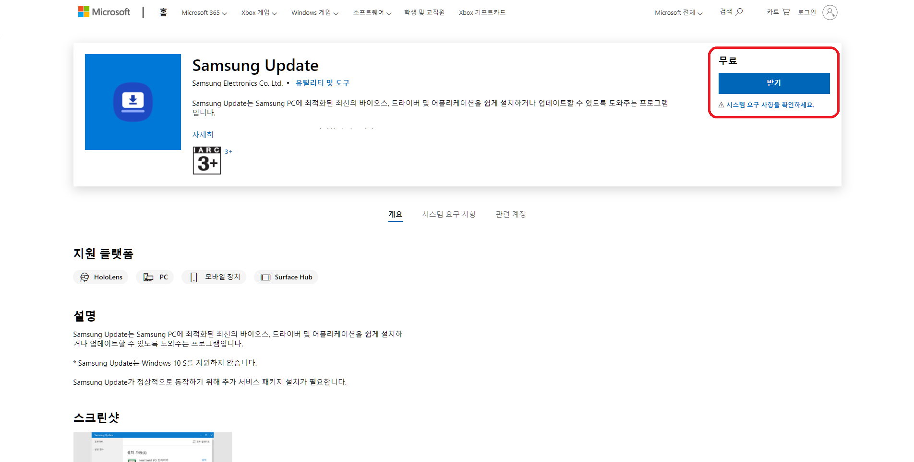Expand the 소프트웨어 dropdown menu
The image size is (914, 462).
(x=372, y=13)
